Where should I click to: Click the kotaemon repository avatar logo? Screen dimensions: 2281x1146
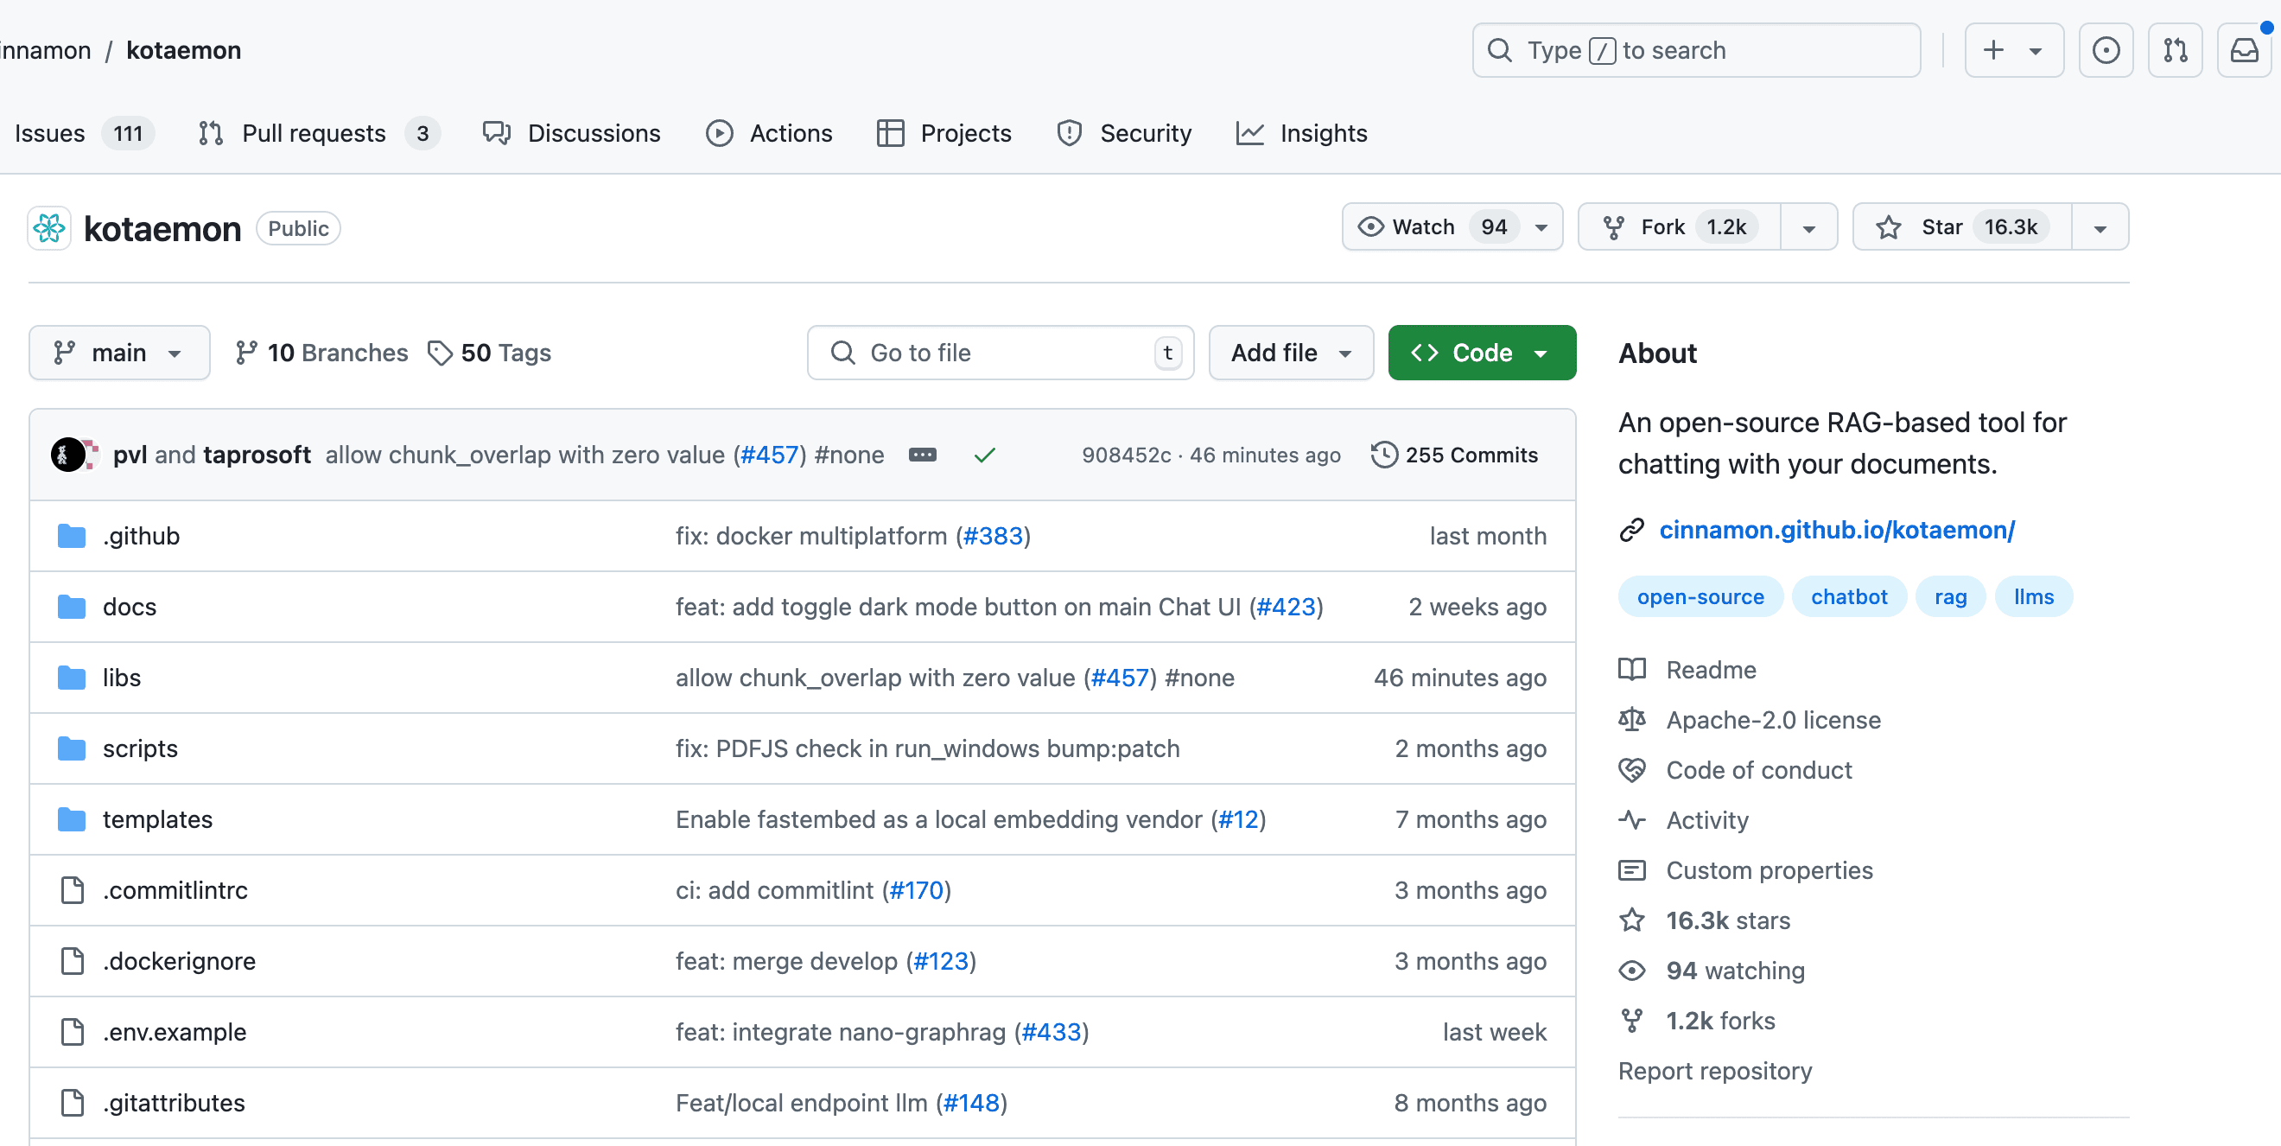tap(49, 228)
